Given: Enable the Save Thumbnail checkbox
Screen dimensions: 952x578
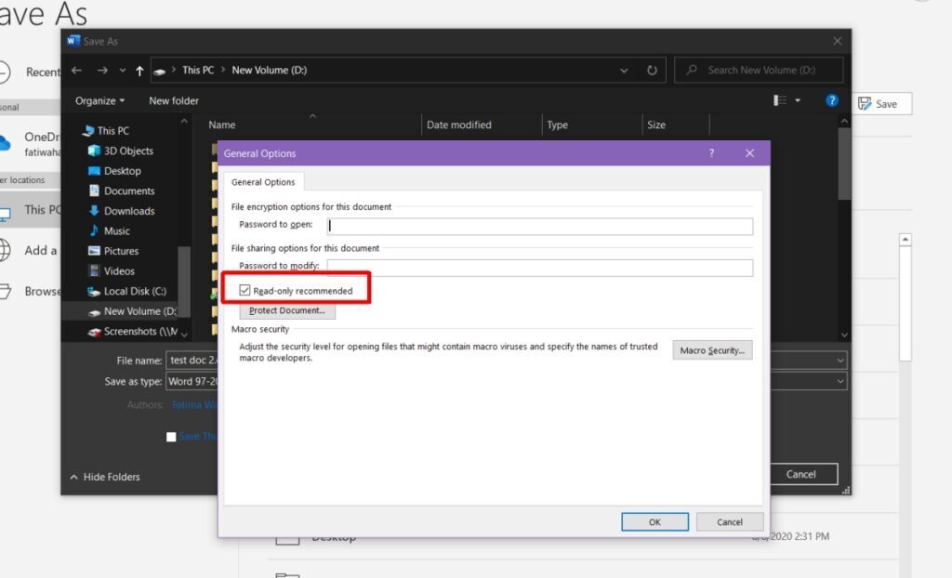Looking at the screenshot, I should click(171, 436).
